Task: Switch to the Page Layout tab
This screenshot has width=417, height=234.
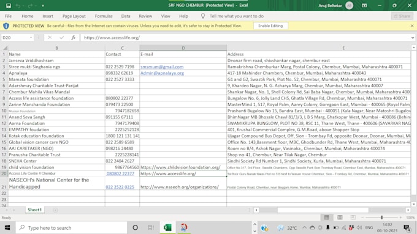Action: coord(74,16)
